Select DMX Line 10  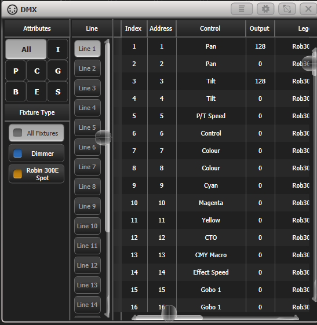click(88, 226)
